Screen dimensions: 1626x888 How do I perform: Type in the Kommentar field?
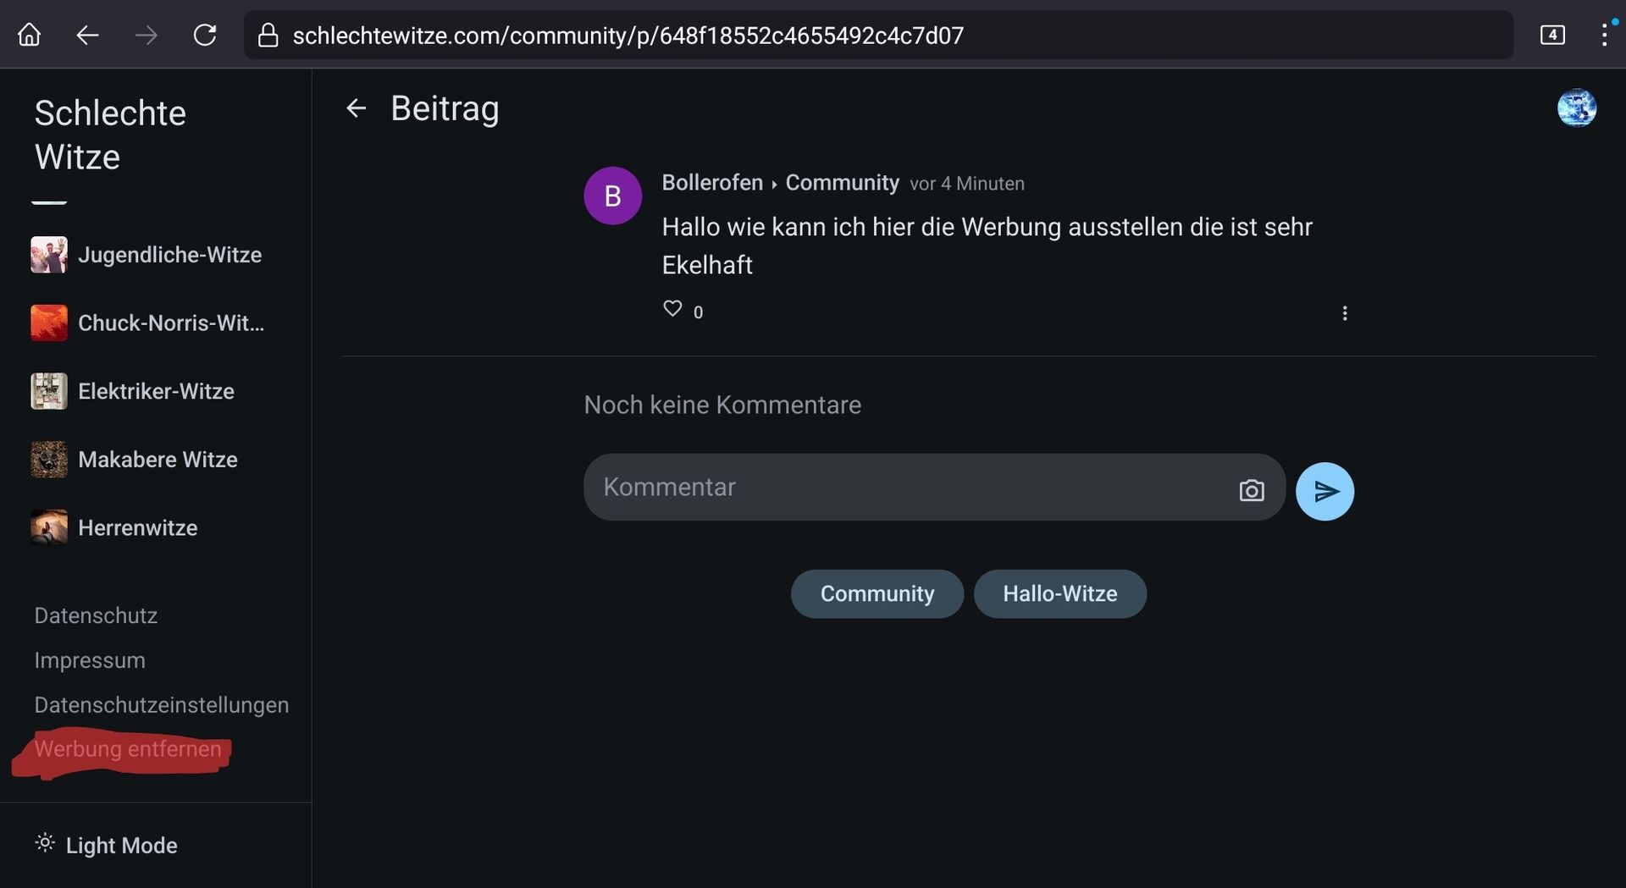point(906,488)
